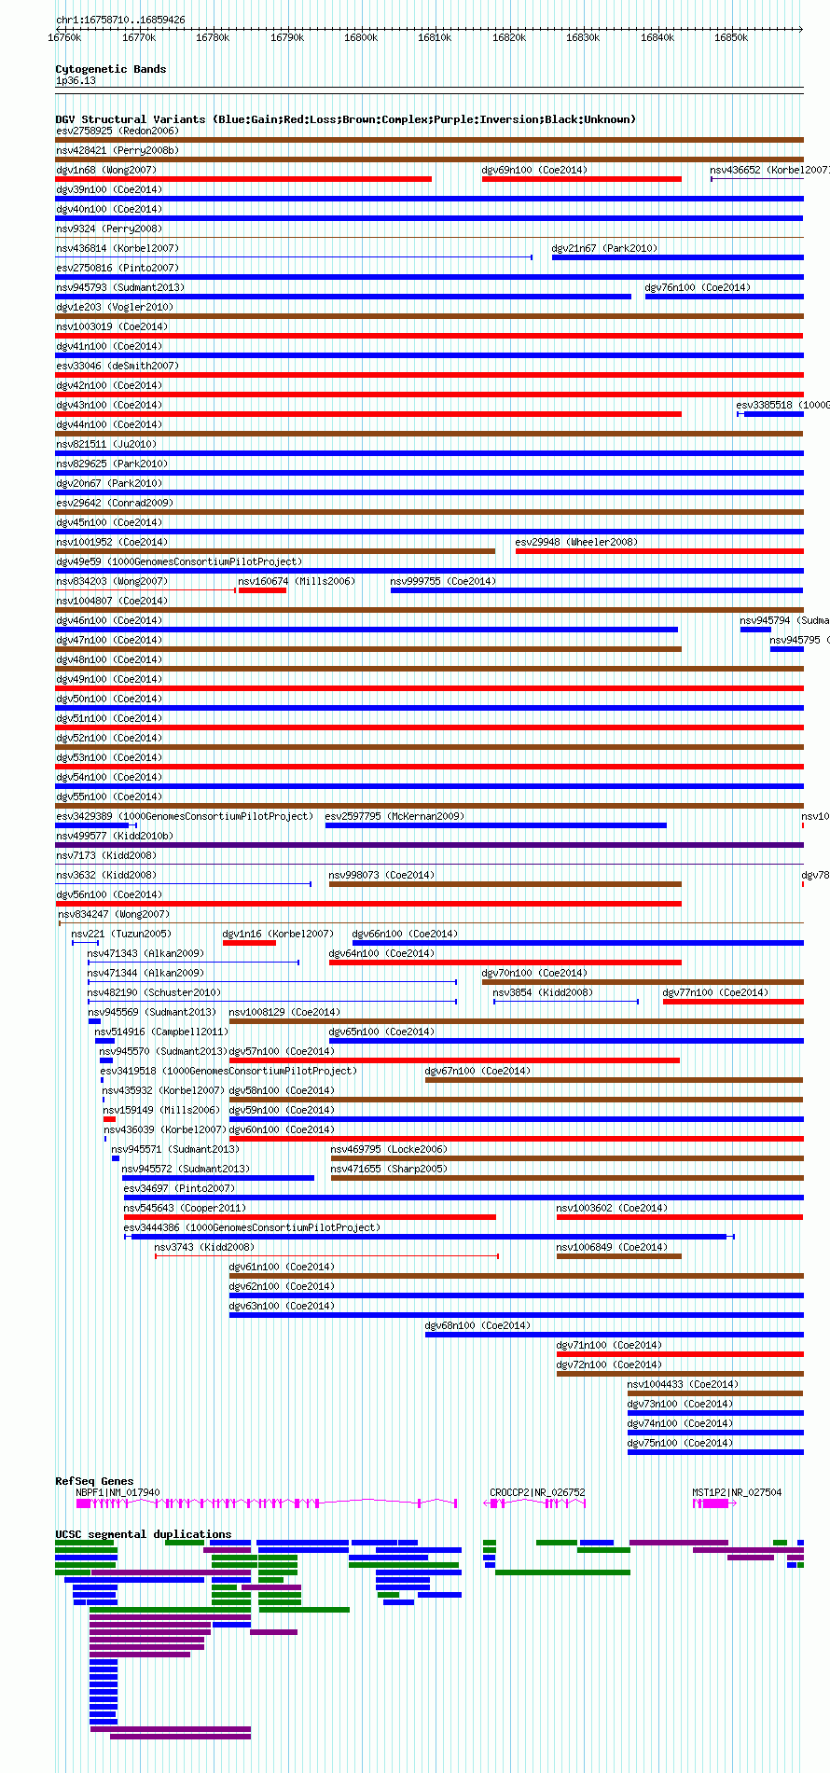Click the nsv1004433 (Coe2014) label
Image resolution: width=830 pixels, height=1773 pixels.
[x=683, y=1384]
